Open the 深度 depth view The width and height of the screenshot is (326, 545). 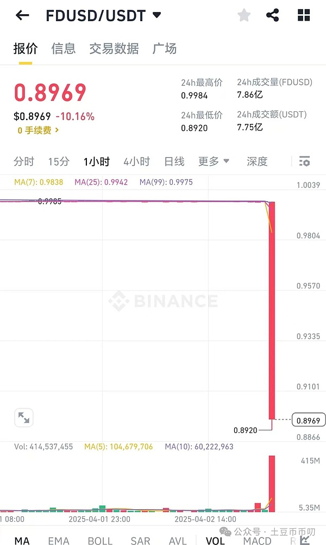pos(257,161)
